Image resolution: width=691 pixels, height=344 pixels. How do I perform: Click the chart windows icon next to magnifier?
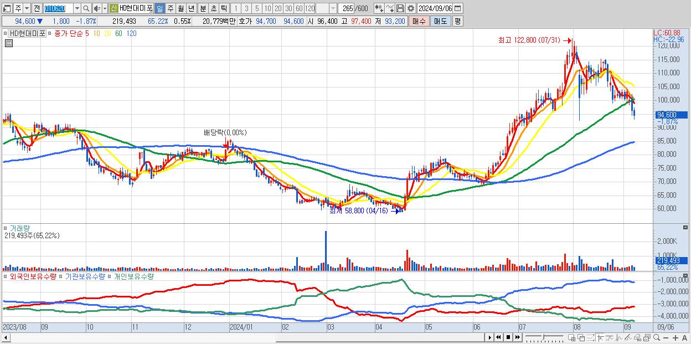[647, 337]
